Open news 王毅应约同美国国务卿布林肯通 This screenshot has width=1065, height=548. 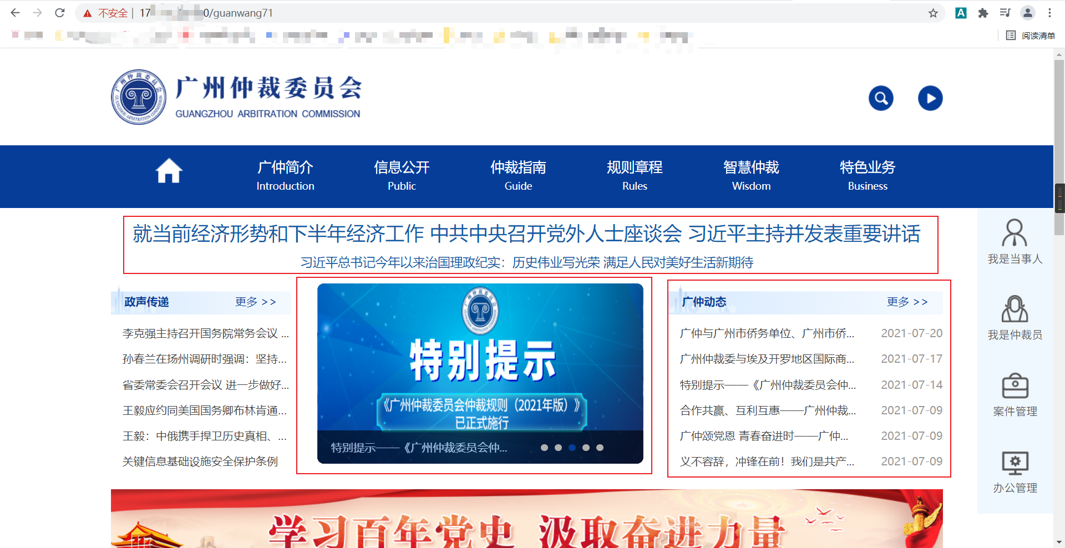(x=205, y=410)
